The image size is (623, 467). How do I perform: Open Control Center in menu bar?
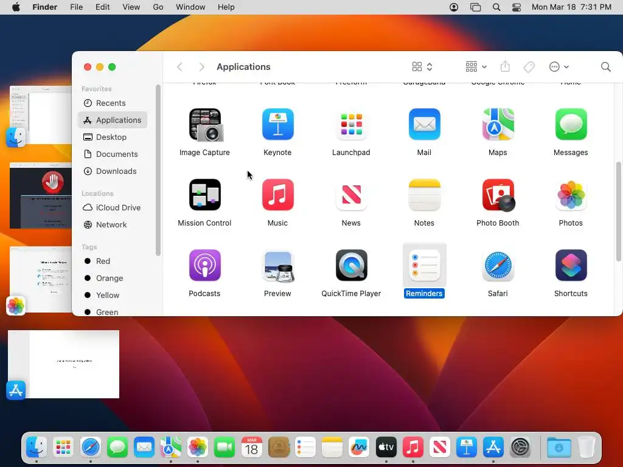click(x=517, y=7)
